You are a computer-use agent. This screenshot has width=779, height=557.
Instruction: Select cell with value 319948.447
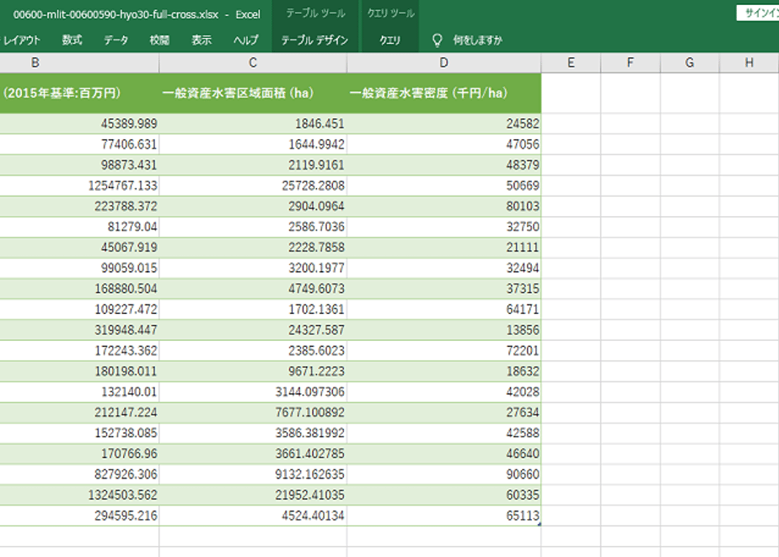tap(79, 330)
